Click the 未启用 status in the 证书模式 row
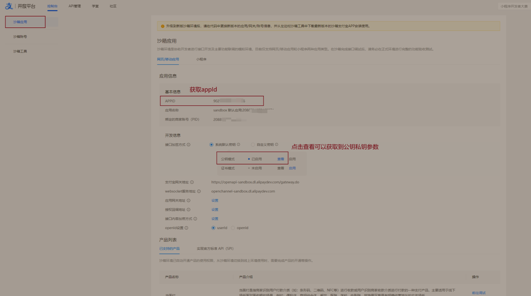This screenshot has height=296, width=531. [x=255, y=168]
